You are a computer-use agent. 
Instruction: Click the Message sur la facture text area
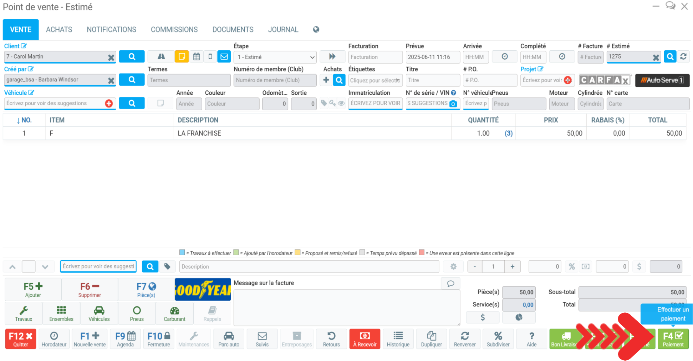pos(346,307)
